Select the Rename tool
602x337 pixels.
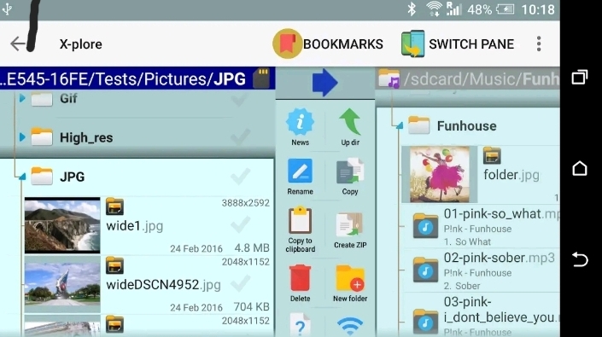300,177
